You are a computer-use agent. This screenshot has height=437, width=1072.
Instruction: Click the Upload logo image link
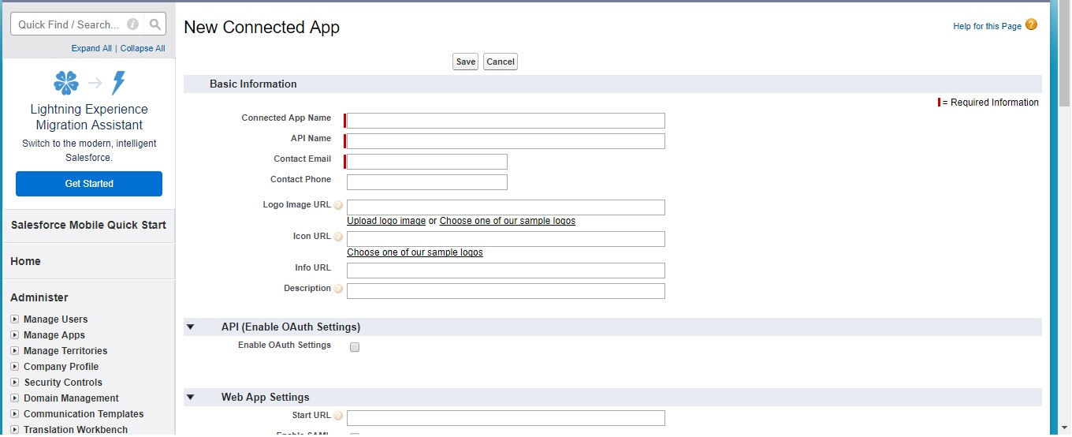[x=386, y=221]
